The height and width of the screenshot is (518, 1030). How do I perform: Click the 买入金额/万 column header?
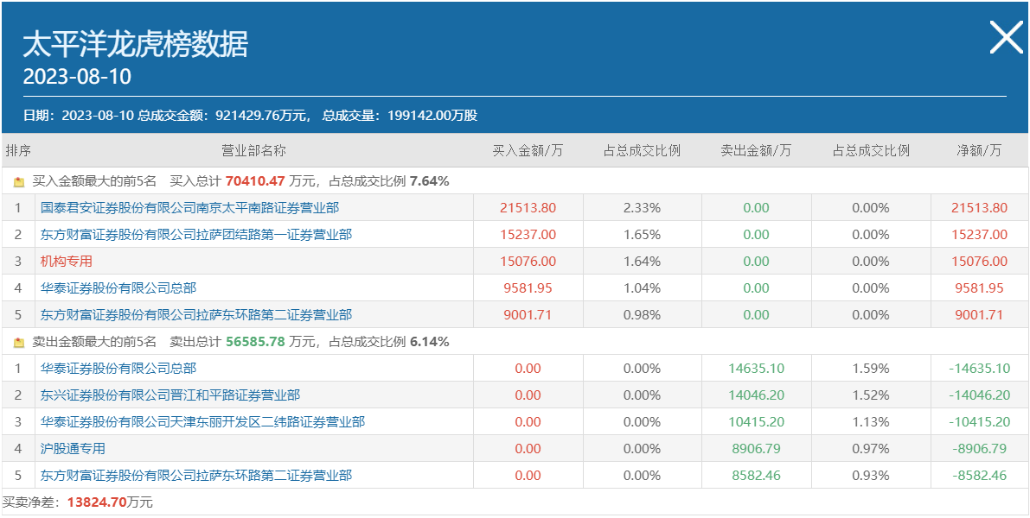(528, 151)
